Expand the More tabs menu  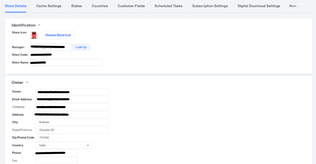tap(295, 6)
